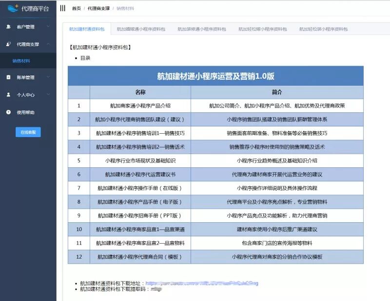Image resolution: width=390 pixels, height=301 pixels.
Task: Click row number 12 in the table
Action: [79, 257]
